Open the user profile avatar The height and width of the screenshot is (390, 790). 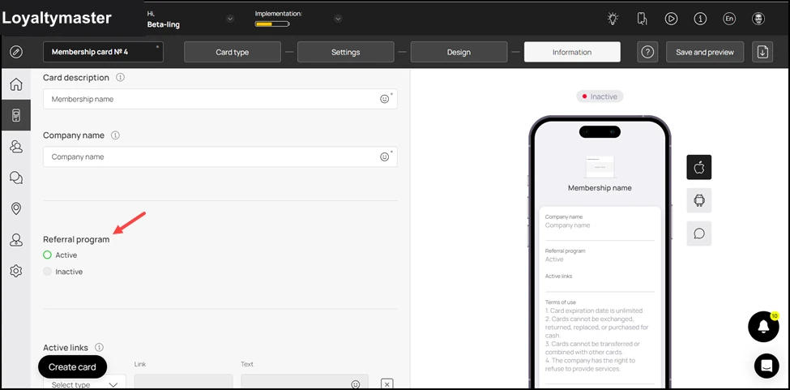[x=758, y=19]
